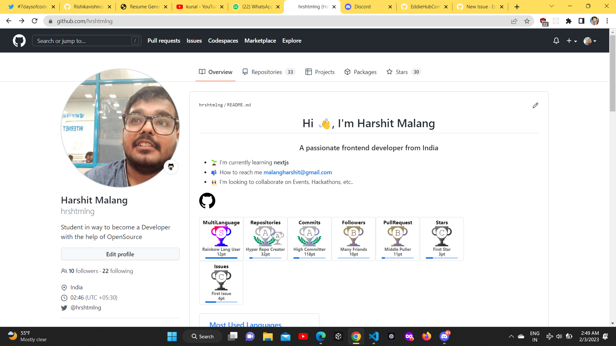Open the profile avatar menu

pos(590,41)
